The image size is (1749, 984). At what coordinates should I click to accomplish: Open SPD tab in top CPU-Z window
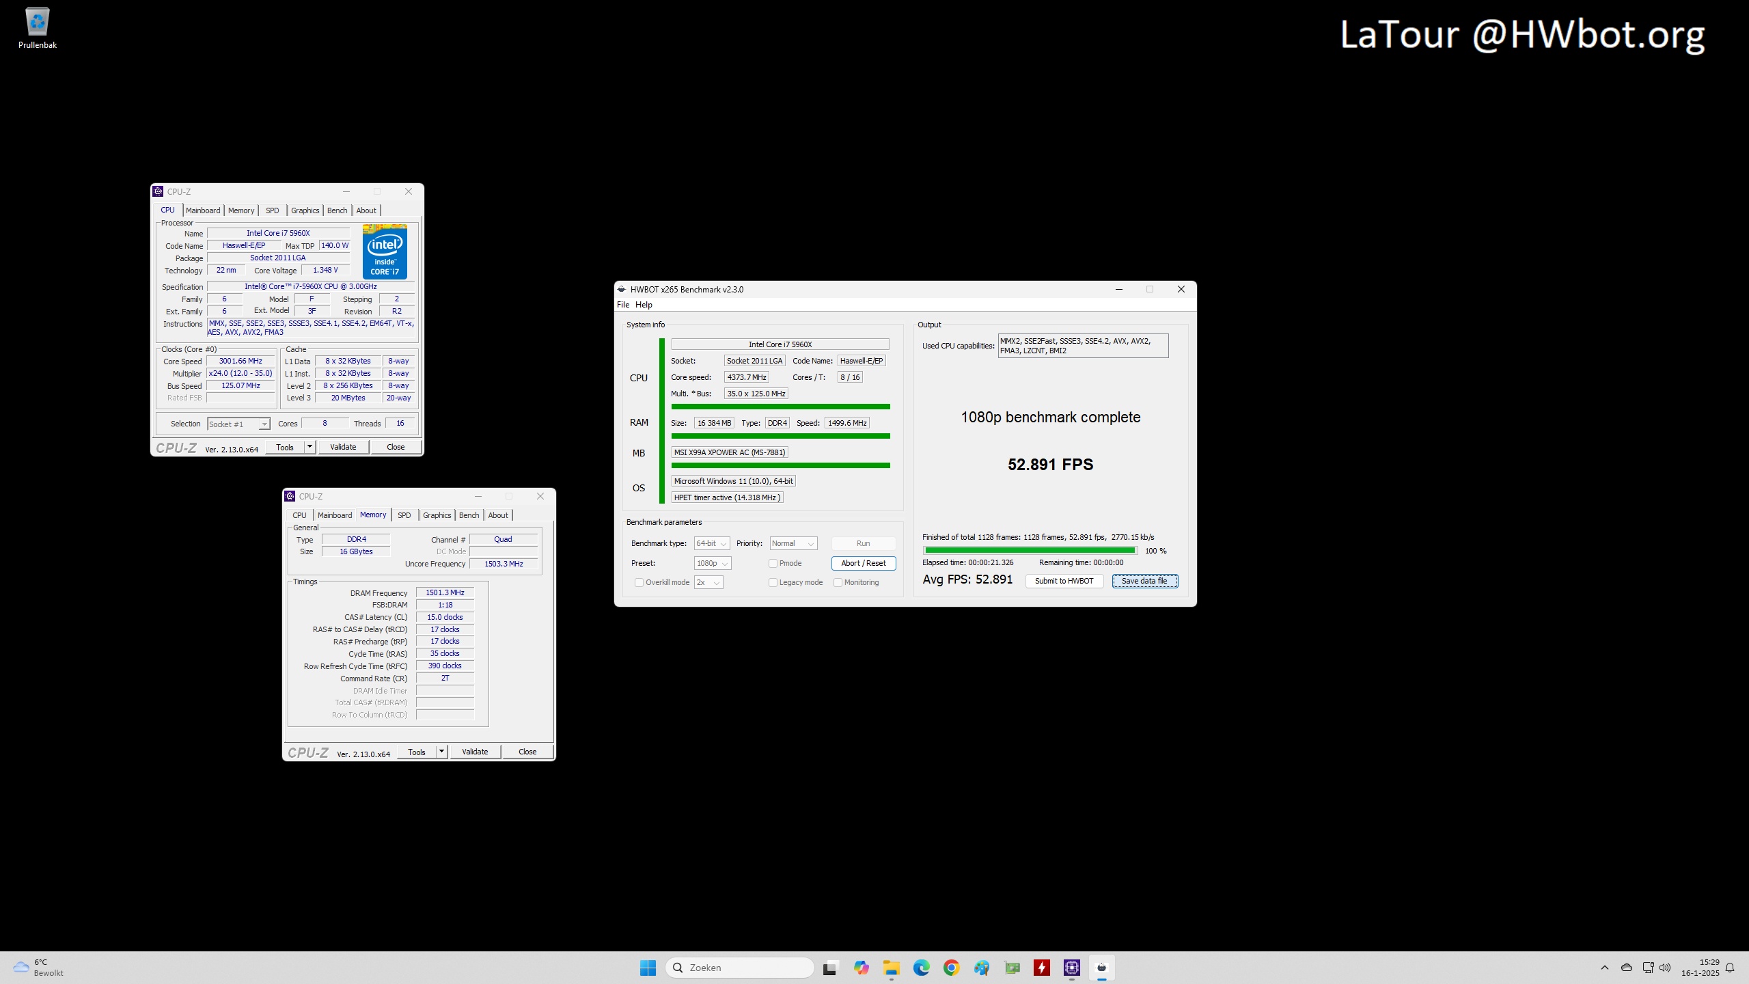[273, 210]
